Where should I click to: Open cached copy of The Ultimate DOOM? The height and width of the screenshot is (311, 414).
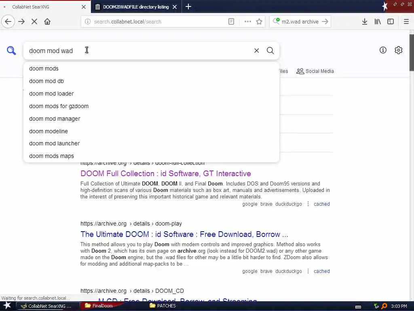[x=321, y=271]
